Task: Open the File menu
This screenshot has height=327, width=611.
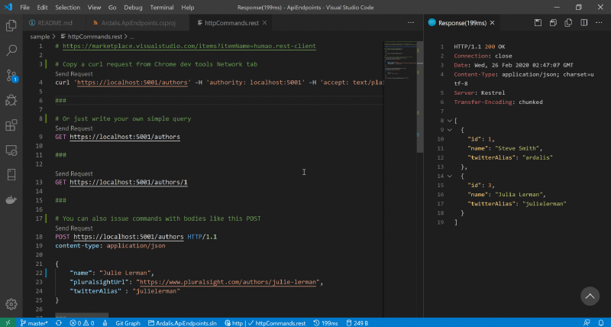Action: click(24, 8)
